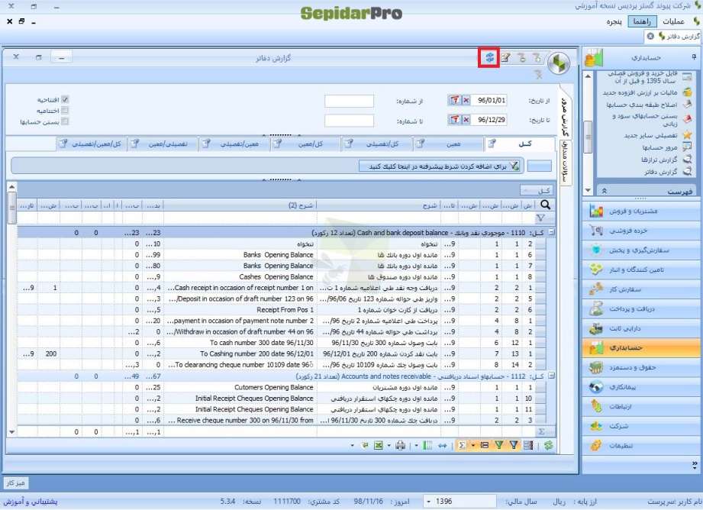Toggle the blue funnel filter icon
This screenshot has width=703, height=510.
pos(514,445)
